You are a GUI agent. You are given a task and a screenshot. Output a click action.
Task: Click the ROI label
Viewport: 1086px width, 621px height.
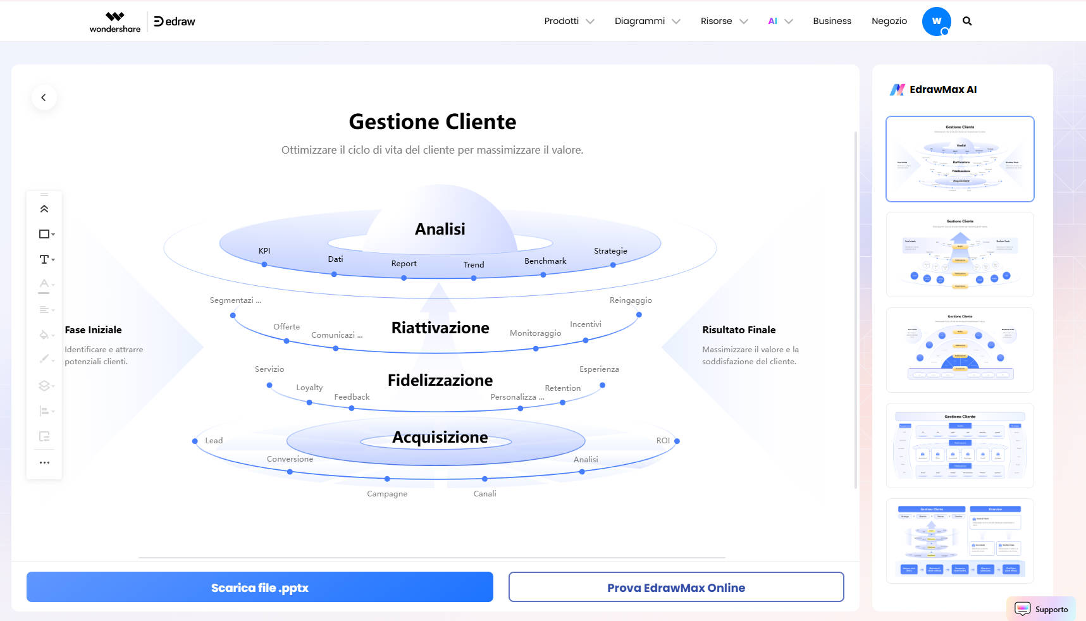(x=663, y=441)
